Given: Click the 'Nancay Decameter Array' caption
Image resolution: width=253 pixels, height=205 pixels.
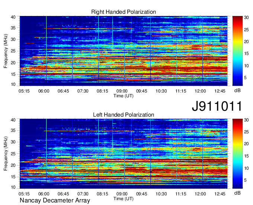Looking at the screenshot, I should [x=55, y=200].
